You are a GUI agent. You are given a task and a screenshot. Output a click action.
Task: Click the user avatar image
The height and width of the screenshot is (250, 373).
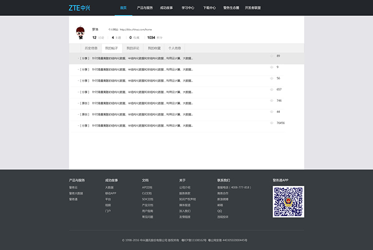(x=80, y=33)
